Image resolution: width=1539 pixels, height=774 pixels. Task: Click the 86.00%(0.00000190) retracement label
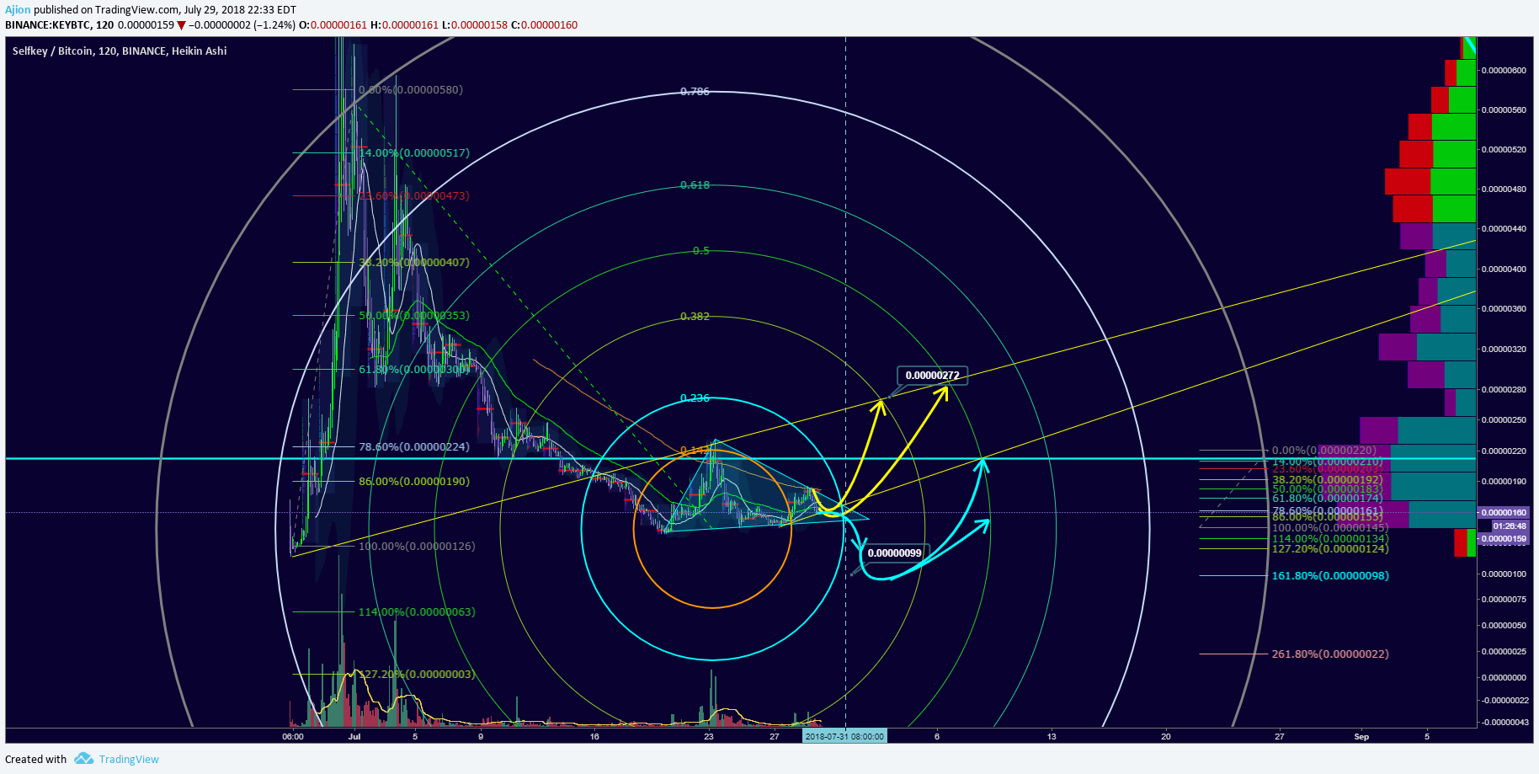coord(414,482)
